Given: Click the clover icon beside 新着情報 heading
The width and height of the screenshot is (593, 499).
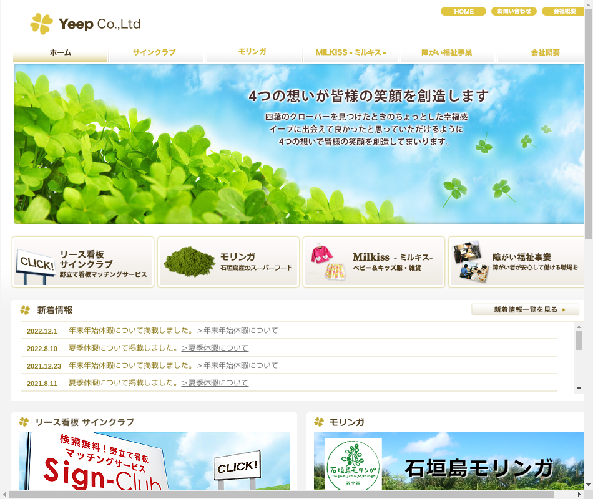Looking at the screenshot, I should tap(25, 310).
